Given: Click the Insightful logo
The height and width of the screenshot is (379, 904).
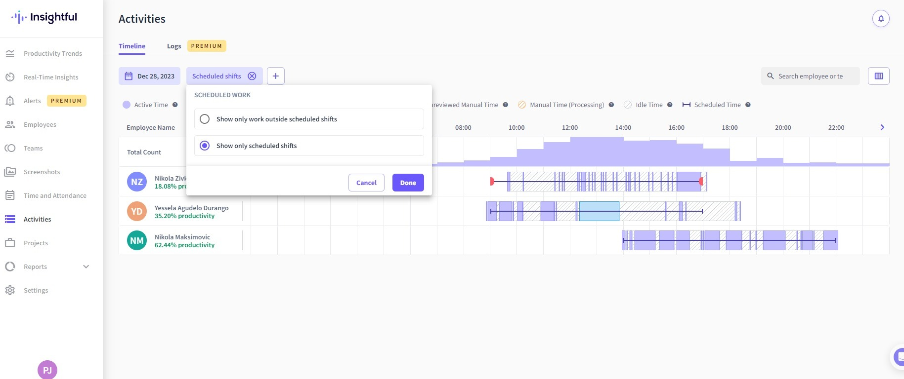Looking at the screenshot, I should pos(44,18).
